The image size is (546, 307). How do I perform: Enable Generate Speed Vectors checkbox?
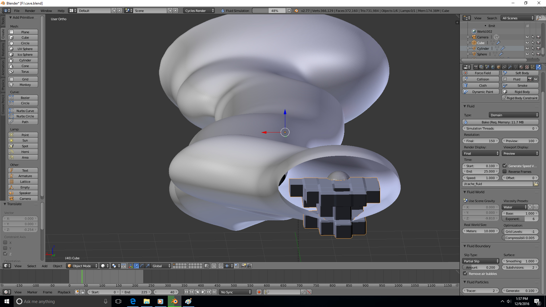pos(504,166)
